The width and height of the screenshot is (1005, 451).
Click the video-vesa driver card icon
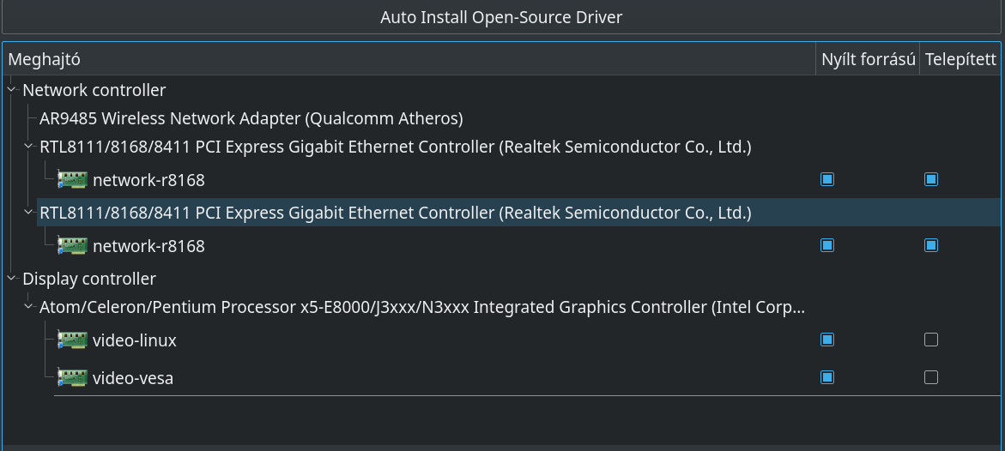(x=72, y=377)
